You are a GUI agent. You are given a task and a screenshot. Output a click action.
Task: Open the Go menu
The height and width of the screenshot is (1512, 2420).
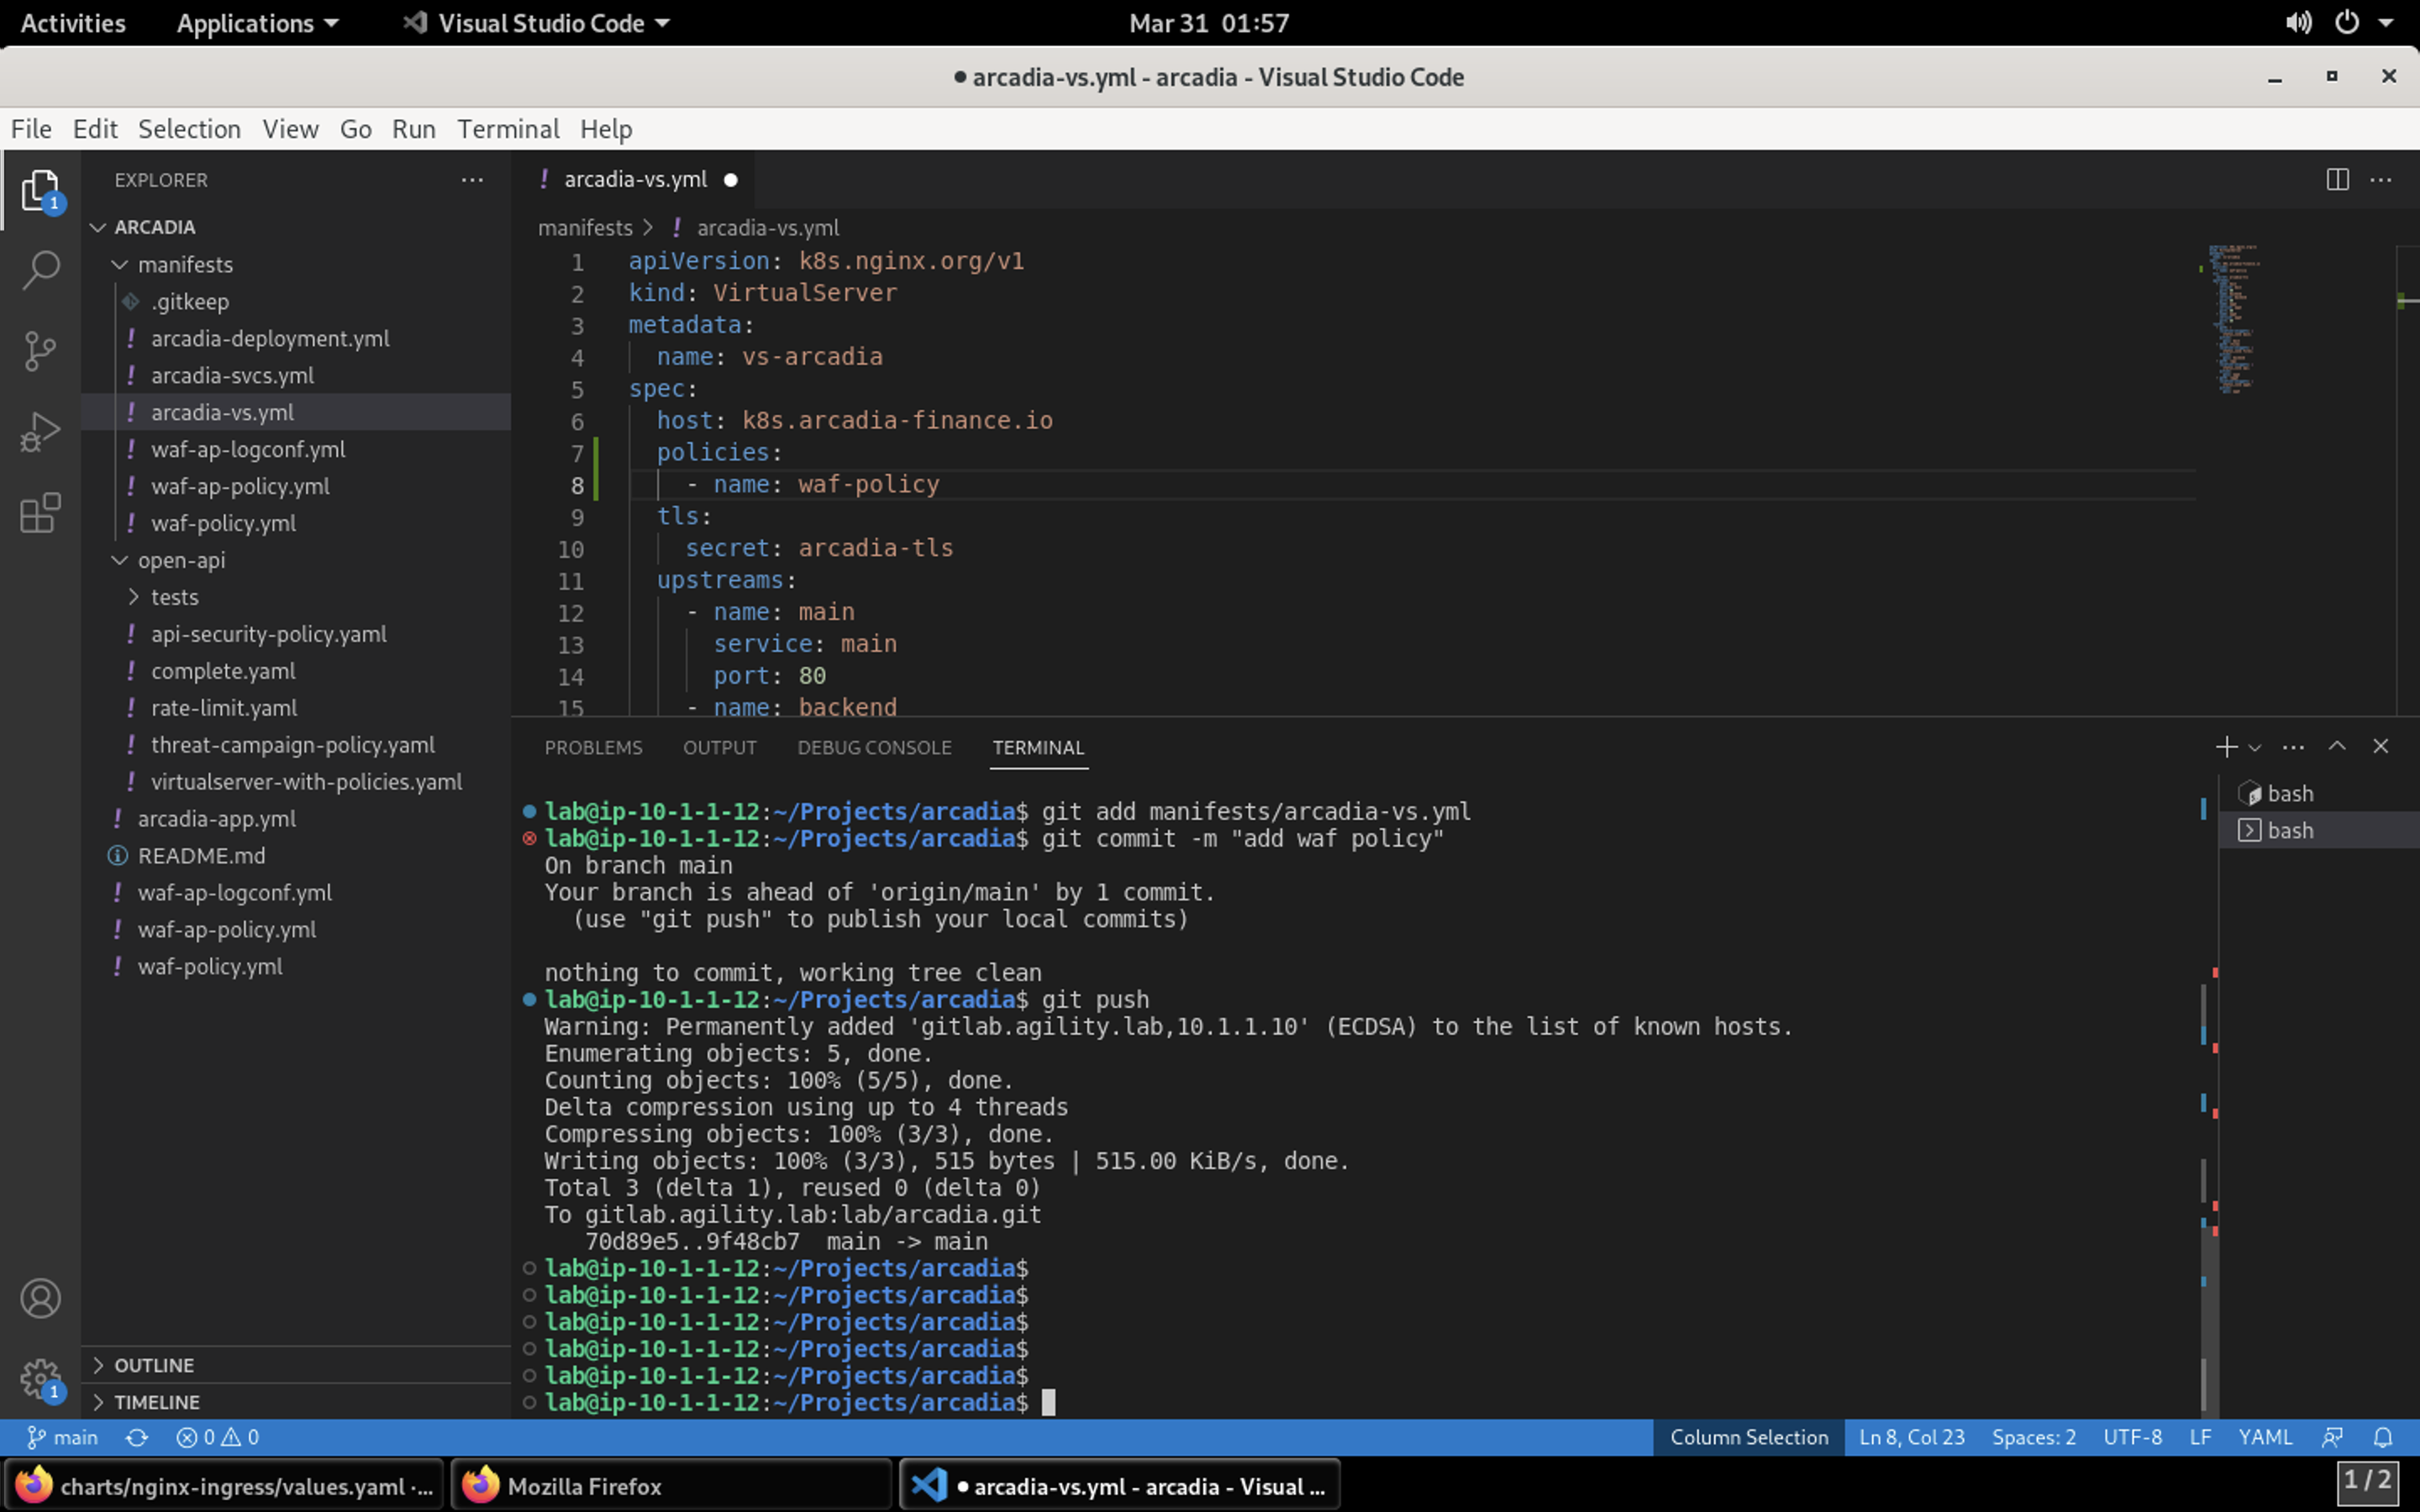355,129
